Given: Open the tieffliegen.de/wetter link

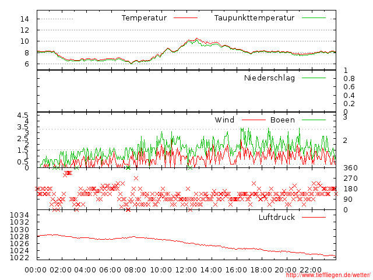Looking at the screenshot, I should [x=328, y=275].
